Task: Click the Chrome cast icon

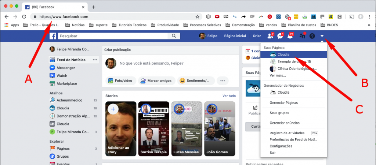Action: [352, 17]
